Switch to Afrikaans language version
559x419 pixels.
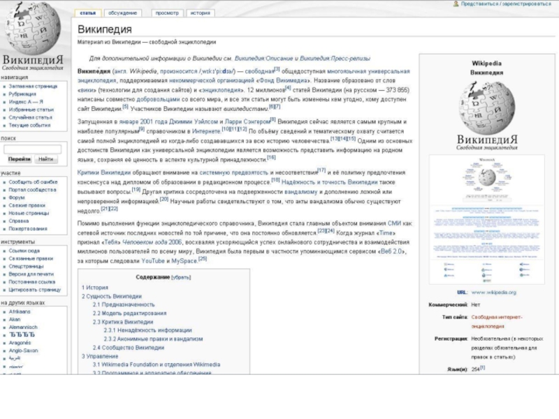[x=20, y=311]
